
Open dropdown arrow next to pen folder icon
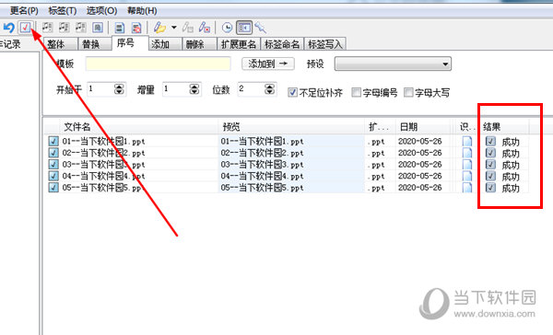pos(174,27)
